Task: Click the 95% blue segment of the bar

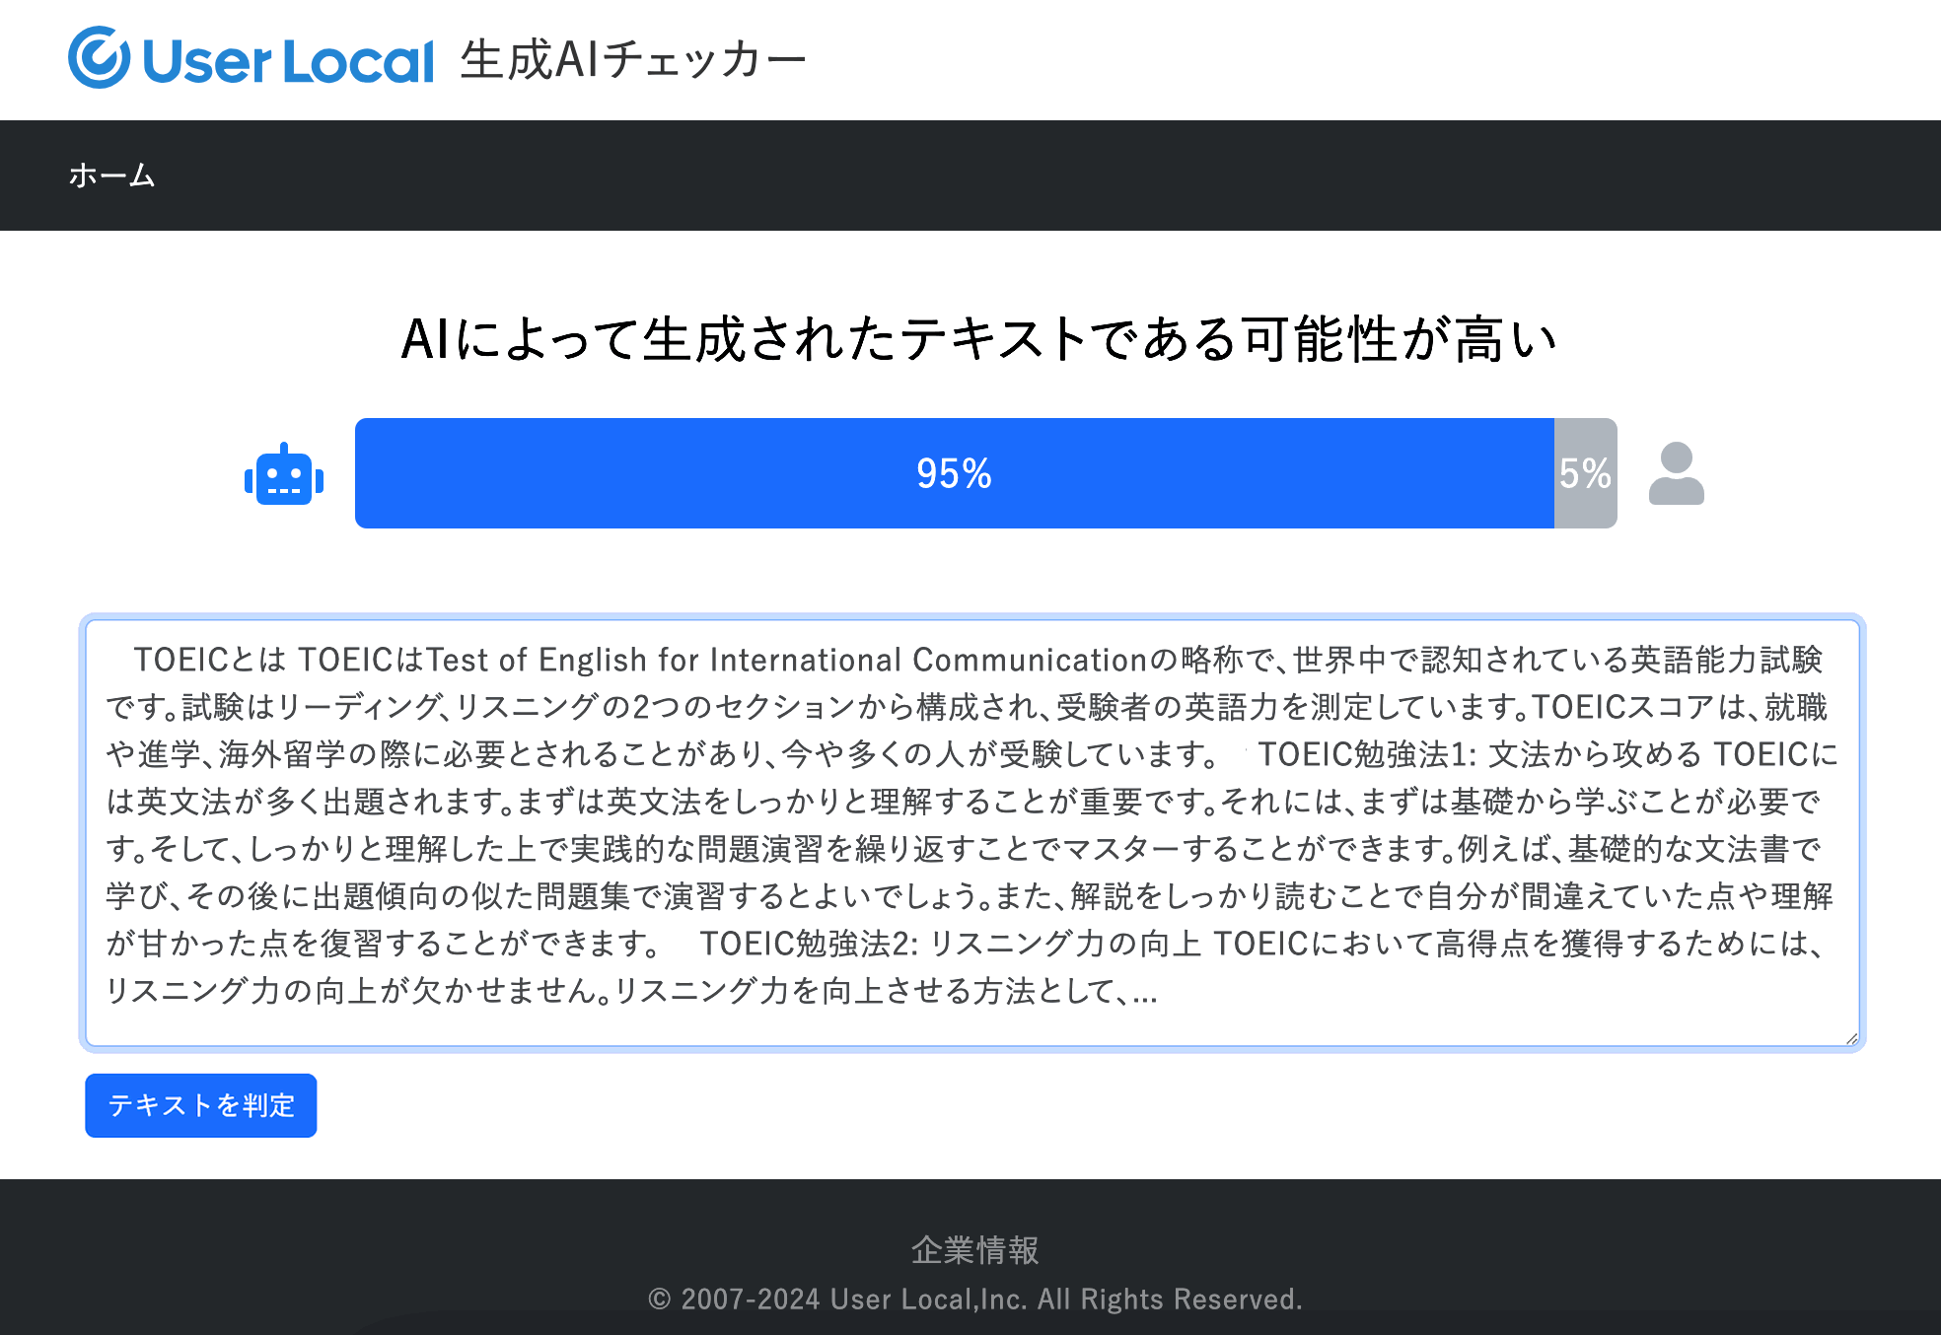Action: [x=955, y=474]
